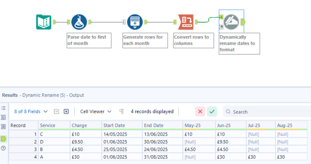Screen dimensions: 311x164
Task: Click the May-25 column header
Action: pos(199,126)
